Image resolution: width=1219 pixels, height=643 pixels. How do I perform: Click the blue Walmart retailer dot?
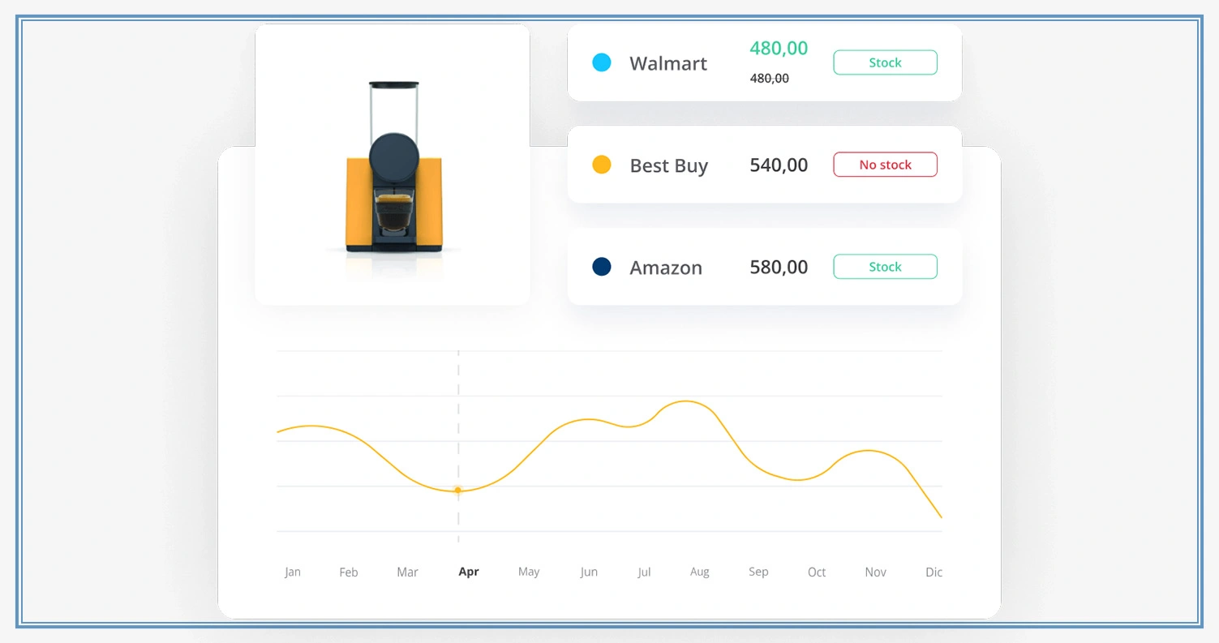tap(602, 62)
